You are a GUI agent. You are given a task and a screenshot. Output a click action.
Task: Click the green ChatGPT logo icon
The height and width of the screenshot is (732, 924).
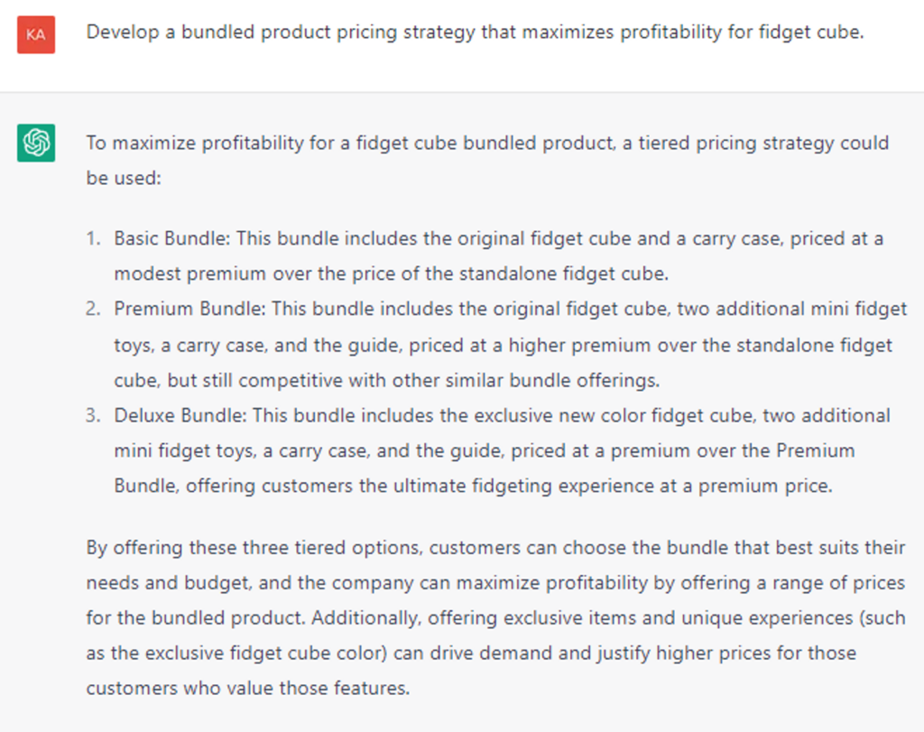click(36, 143)
